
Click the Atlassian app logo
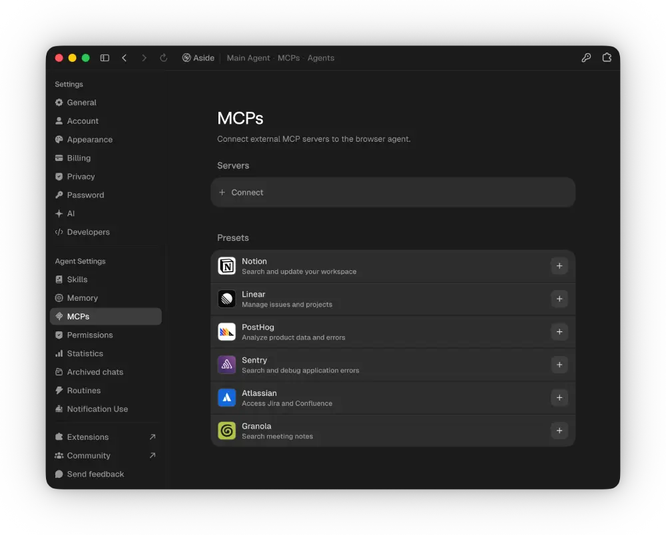227,397
